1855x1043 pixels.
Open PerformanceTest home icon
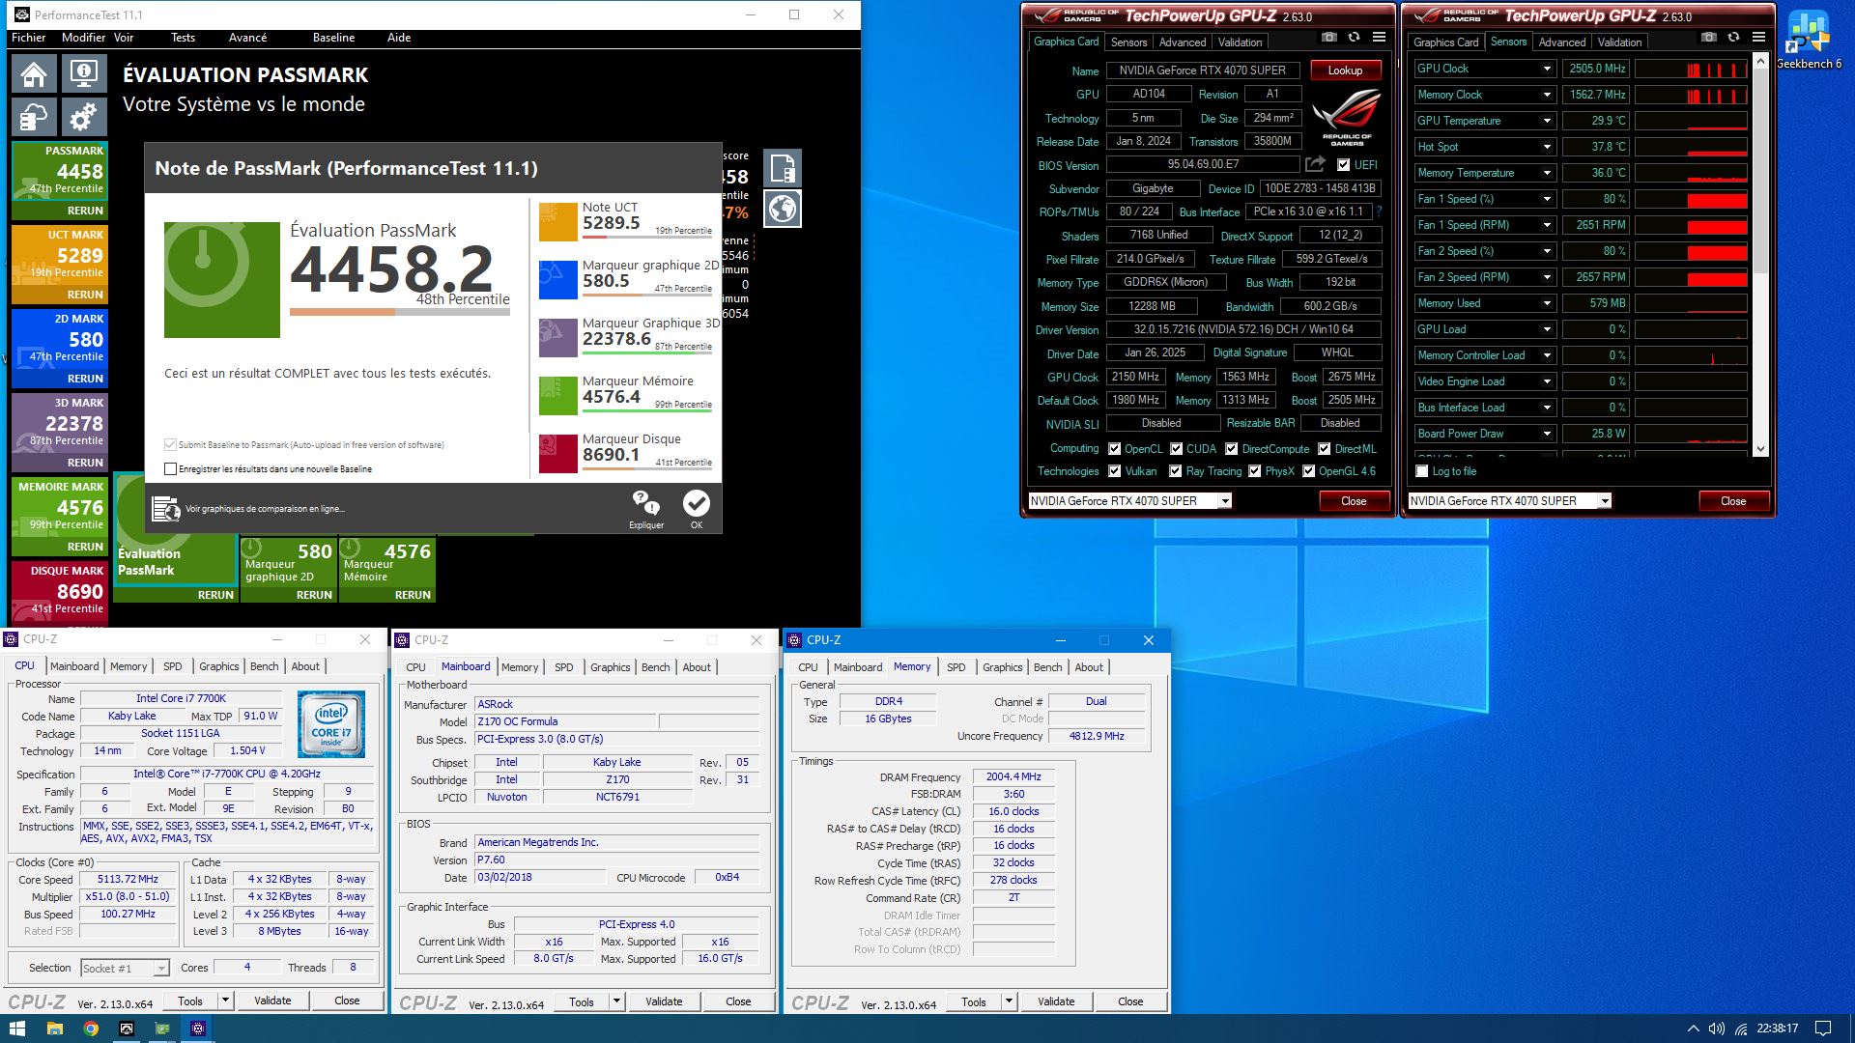34,73
